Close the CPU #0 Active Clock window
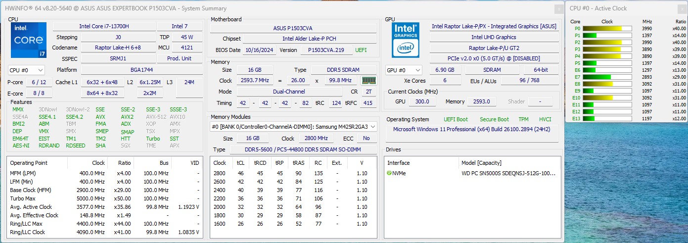Viewport: 688px width, 243px height. 682,8
